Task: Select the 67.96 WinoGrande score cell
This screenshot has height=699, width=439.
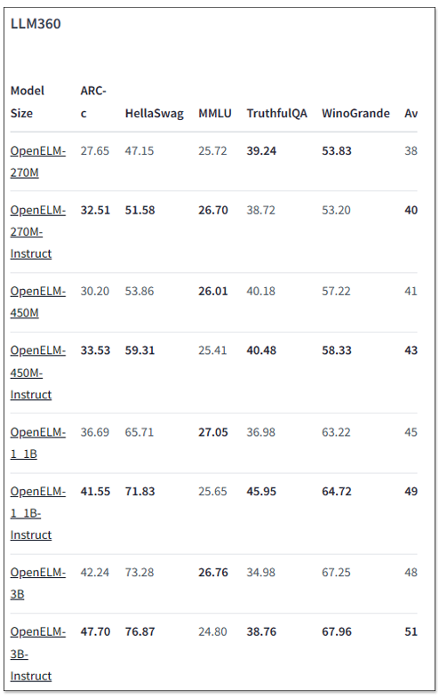Action: [x=337, y=631]
